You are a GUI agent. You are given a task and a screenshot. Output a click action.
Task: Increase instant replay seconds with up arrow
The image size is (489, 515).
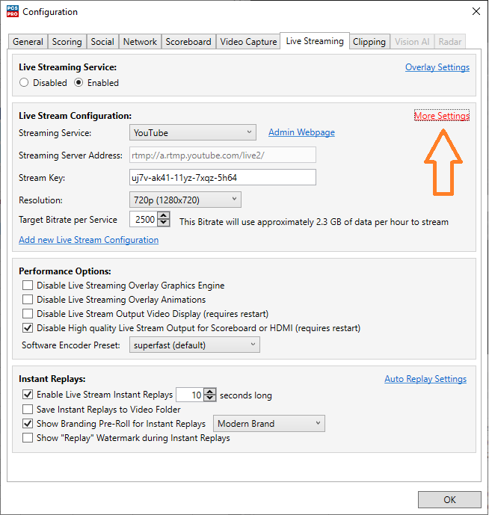[x=210, y=391]
